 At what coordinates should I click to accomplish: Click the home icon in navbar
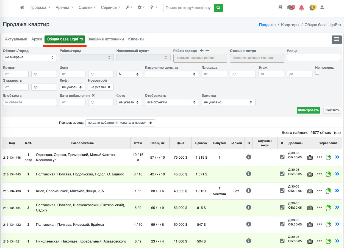pyautogui.click(x=22, y=8)
